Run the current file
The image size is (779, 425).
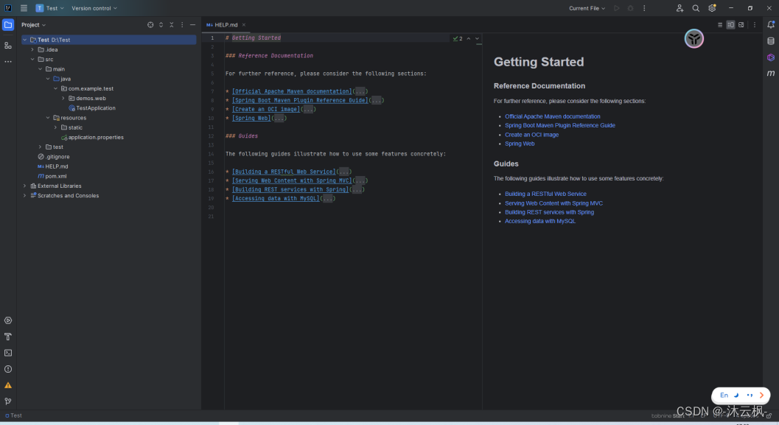tap(617, 8)
